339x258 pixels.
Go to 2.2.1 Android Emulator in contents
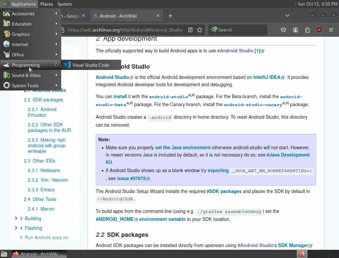[42, 112]
